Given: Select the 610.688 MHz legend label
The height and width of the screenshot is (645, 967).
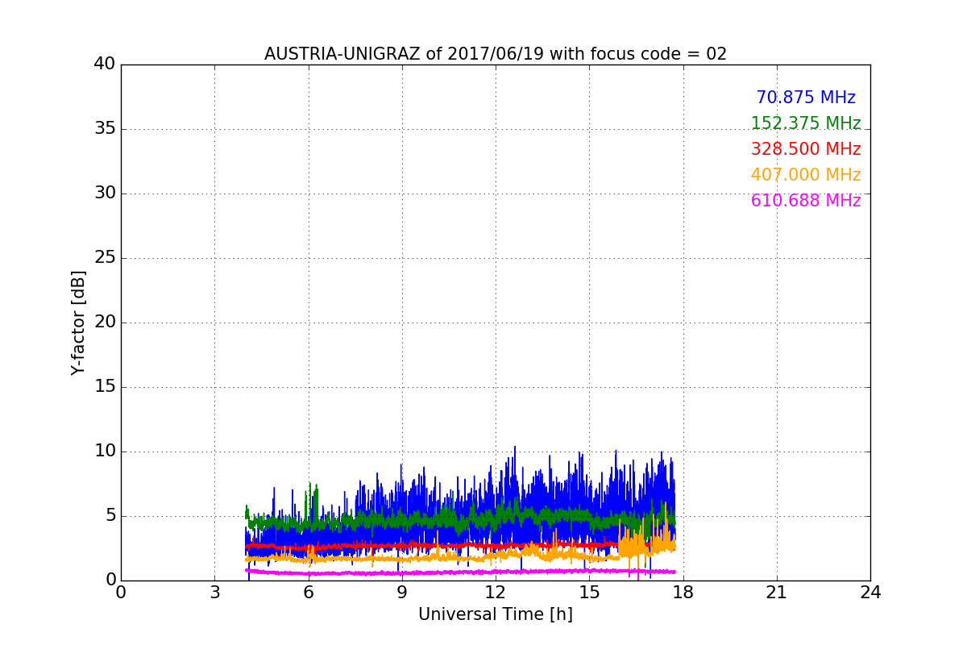Looking at the screenshot, I should click(x=806, y=201).
